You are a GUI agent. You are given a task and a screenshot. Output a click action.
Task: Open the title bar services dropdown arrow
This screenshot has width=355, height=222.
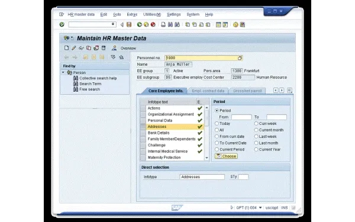pyautogui.click(x=72, y=38)
